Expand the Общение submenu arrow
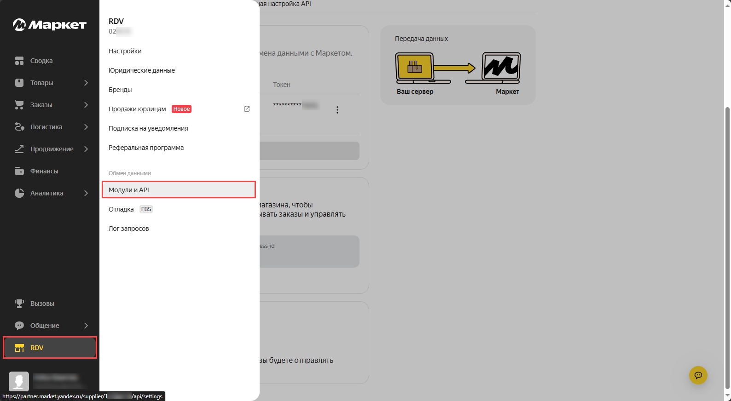This screenshot has width=731, height=401. [86, 326]
